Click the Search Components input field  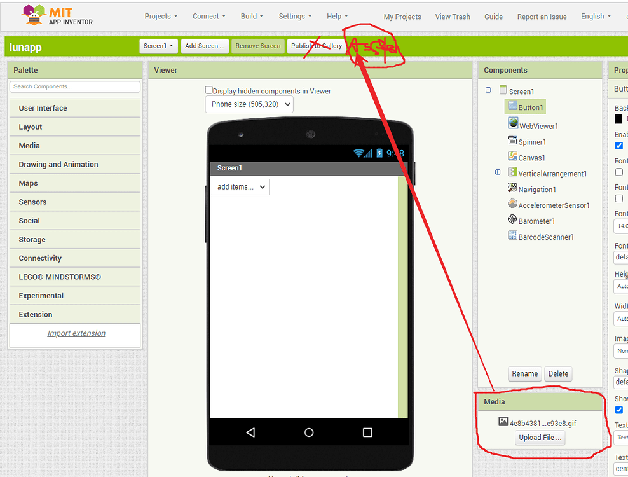(x=75, y=86)
